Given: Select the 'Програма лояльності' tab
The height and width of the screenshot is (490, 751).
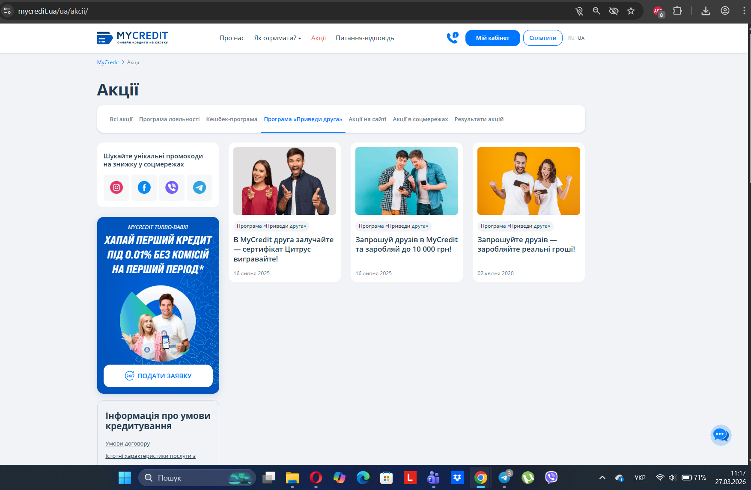Looking at the screenshot, I should point(170,119).
